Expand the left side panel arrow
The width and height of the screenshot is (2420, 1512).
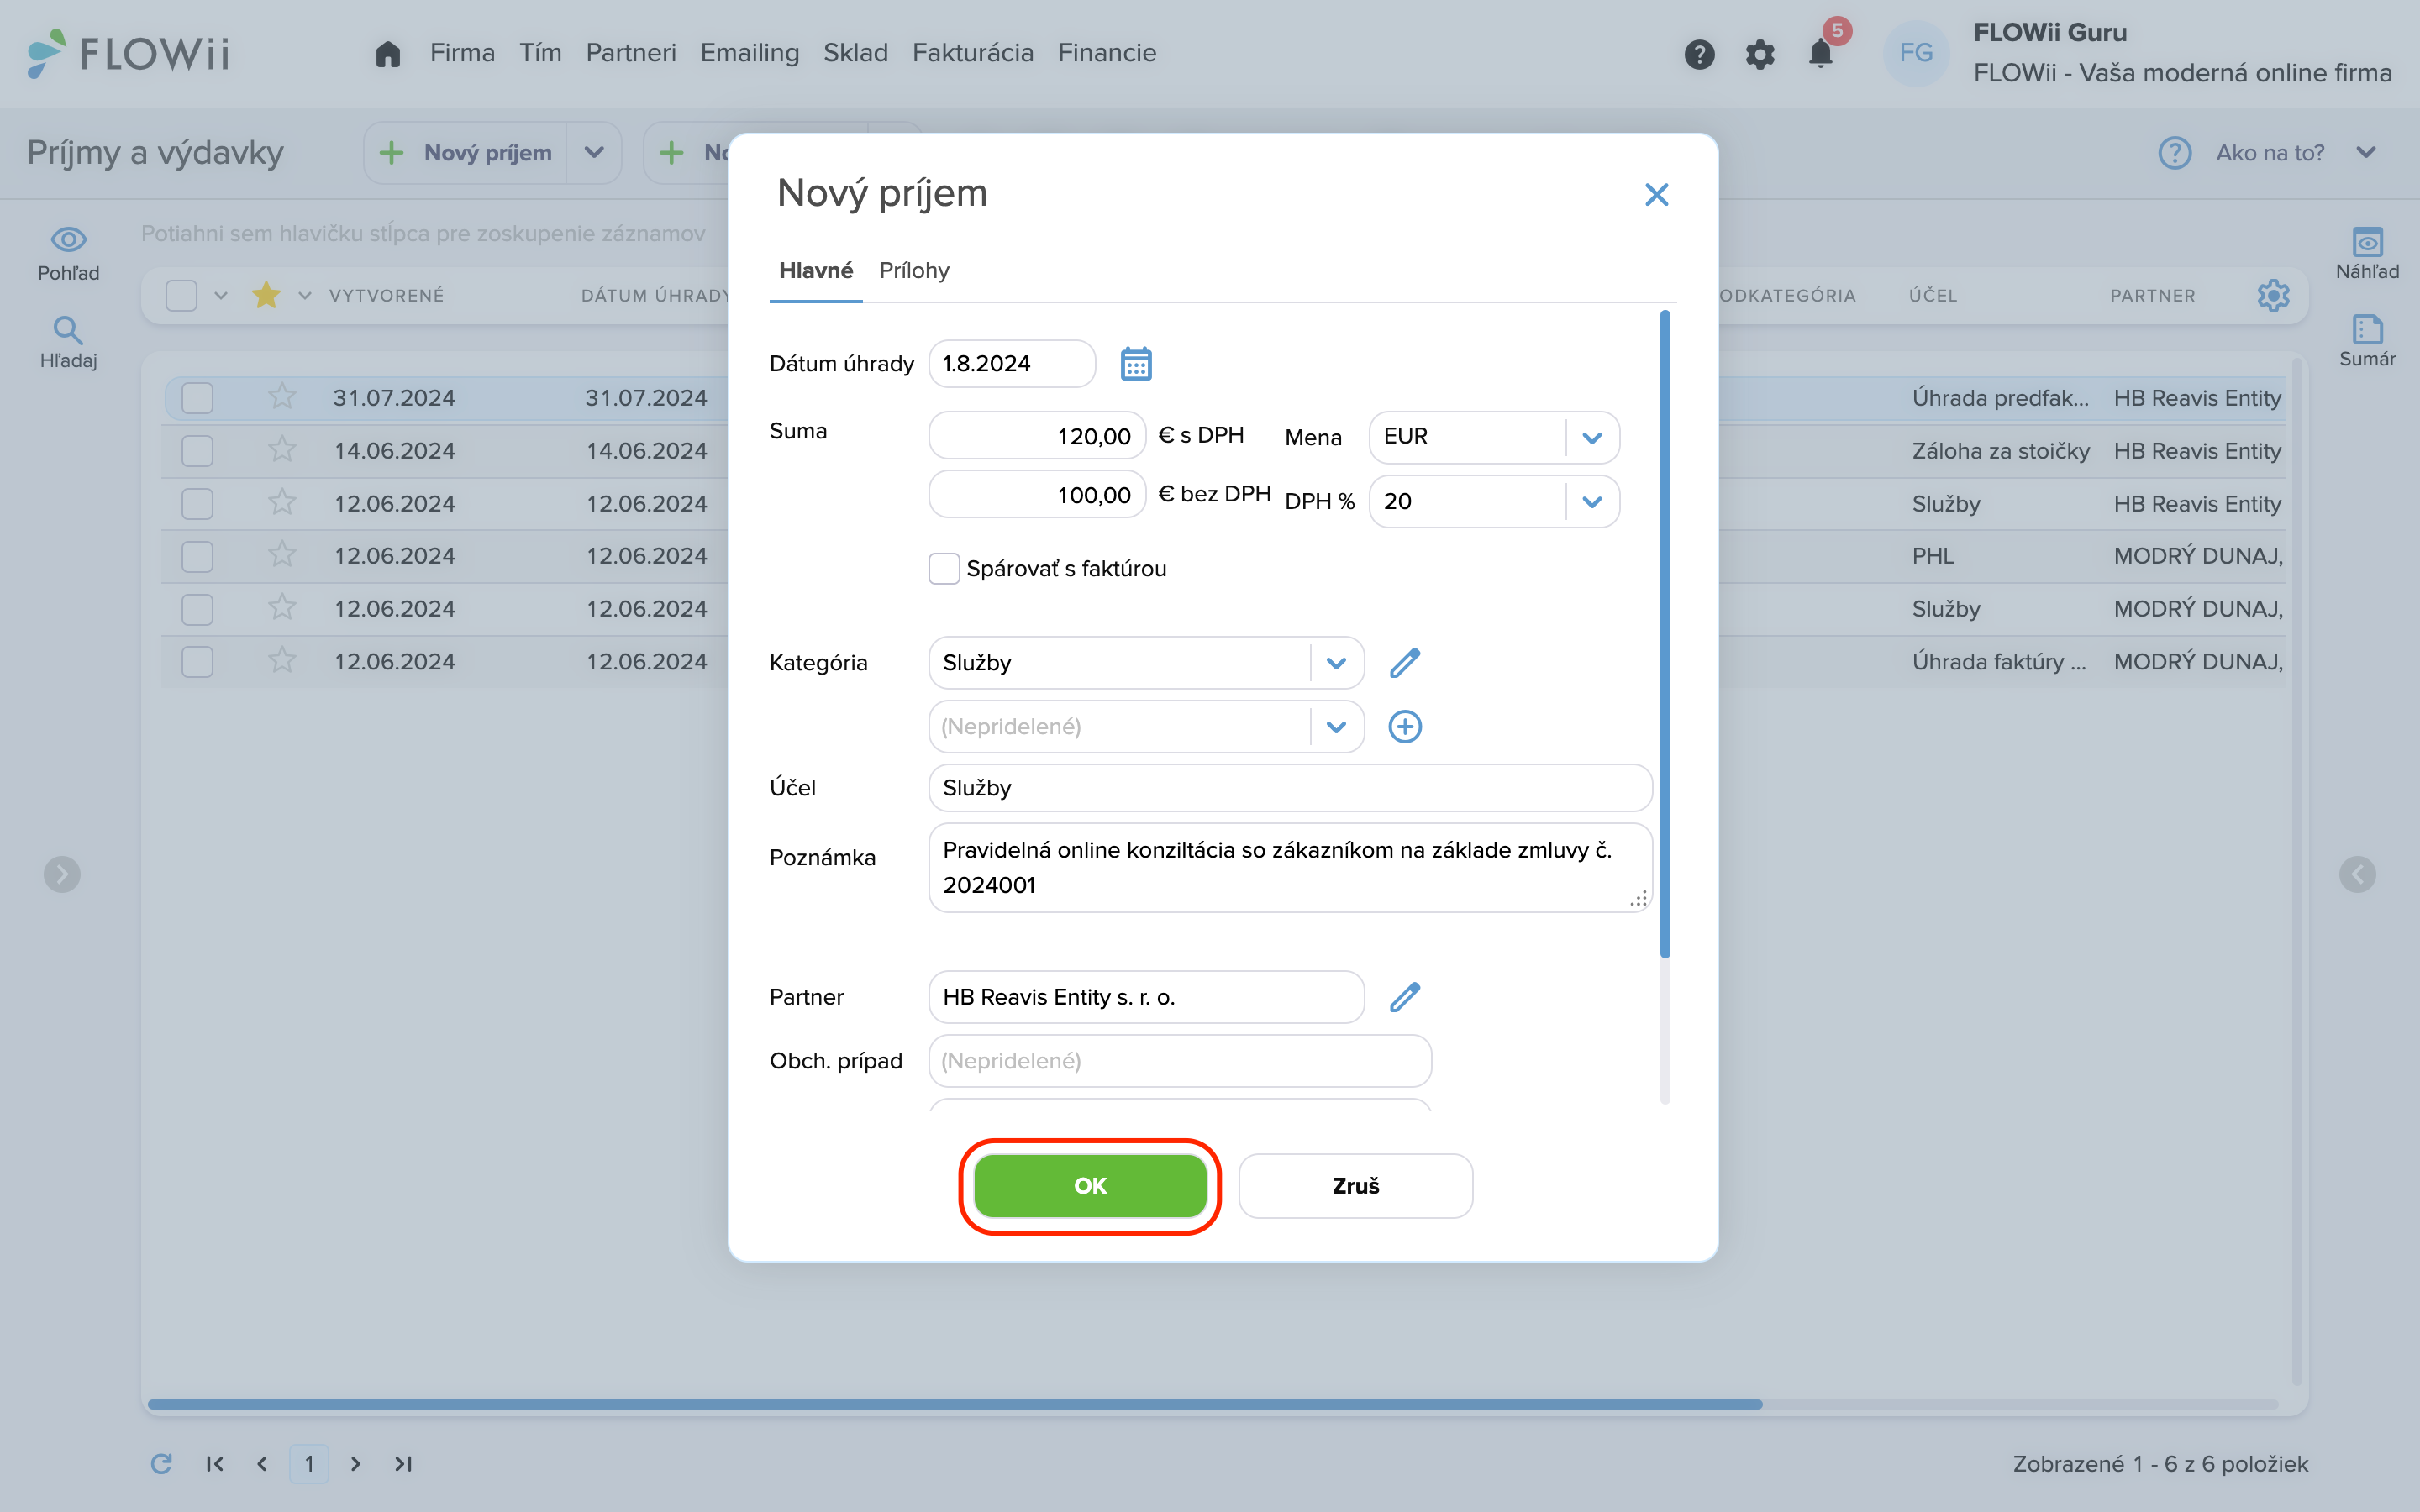click(62, 874)
